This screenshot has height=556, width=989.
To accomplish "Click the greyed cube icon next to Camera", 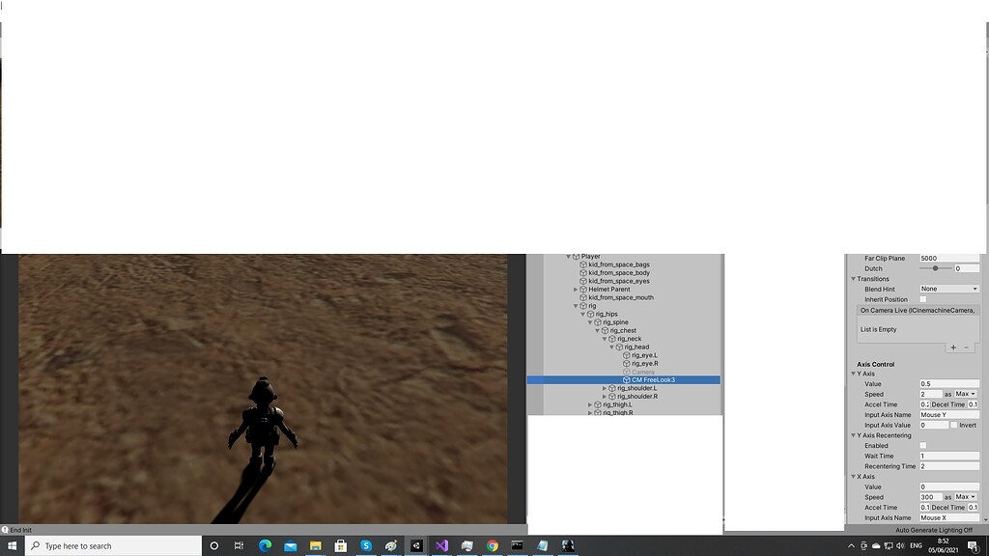I will tap(625, 373).
